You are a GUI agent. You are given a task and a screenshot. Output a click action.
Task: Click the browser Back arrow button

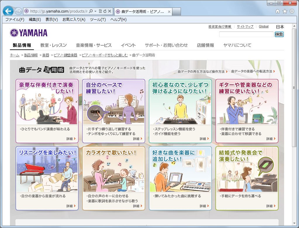tap(8, 11)
